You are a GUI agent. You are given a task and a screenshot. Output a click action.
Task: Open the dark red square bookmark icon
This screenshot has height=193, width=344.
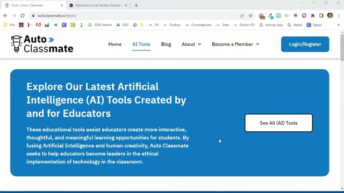pos(21,25)
